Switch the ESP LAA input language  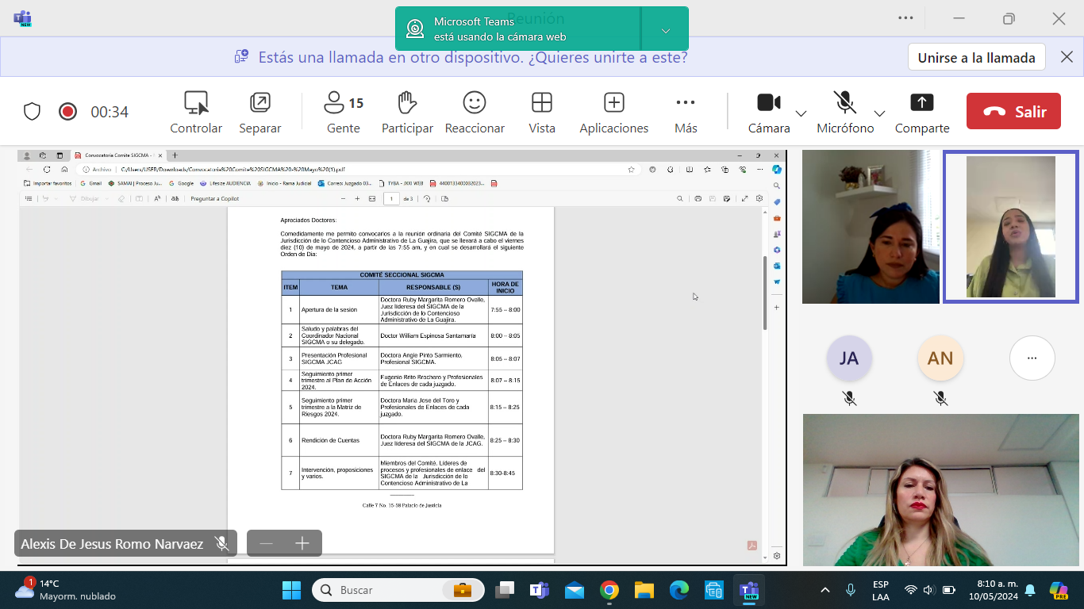click(x=881, y=590)
